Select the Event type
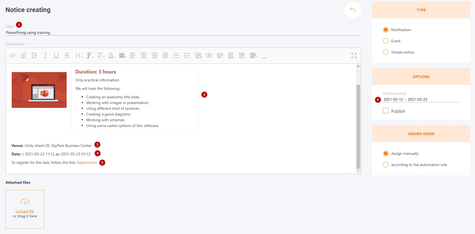This screenshot has height=234, width=475. pos(386,41)
